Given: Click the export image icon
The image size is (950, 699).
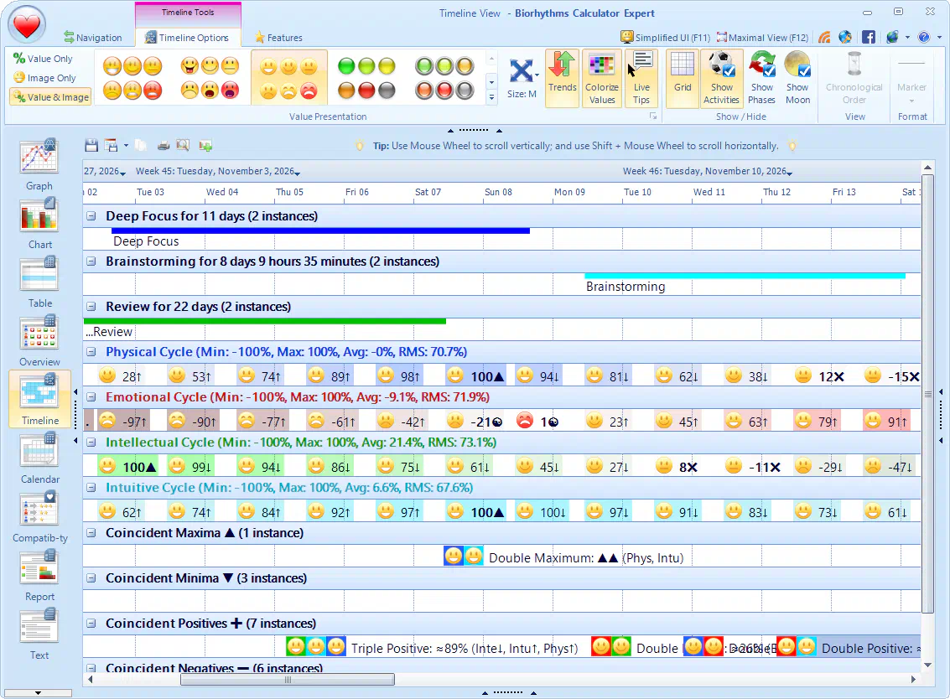Looking at the screenshot, I should tap(205, 145).
